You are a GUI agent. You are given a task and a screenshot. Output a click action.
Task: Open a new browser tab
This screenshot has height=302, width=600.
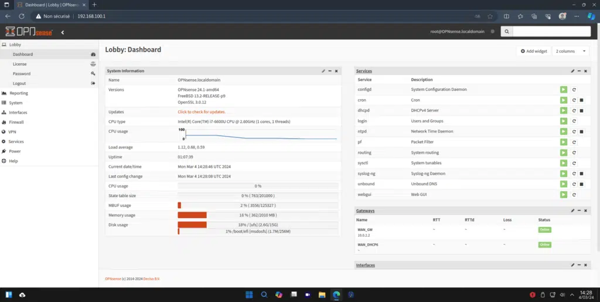tap(94, 5)
